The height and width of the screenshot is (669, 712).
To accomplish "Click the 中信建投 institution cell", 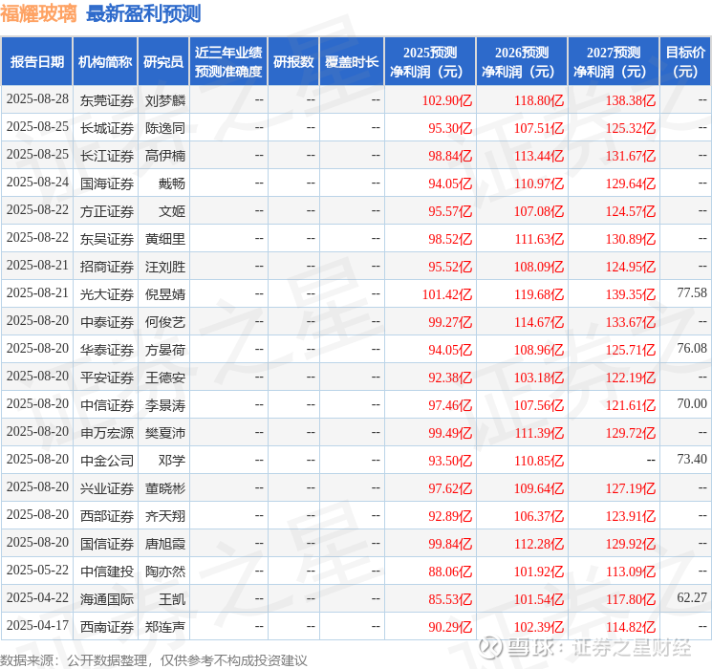I will (x=107, y=572).
